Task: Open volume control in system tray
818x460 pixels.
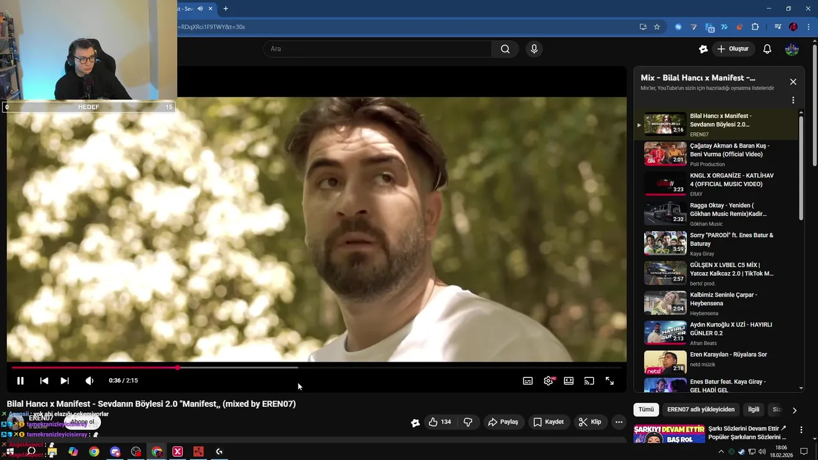Action: (x=762, y=452)
